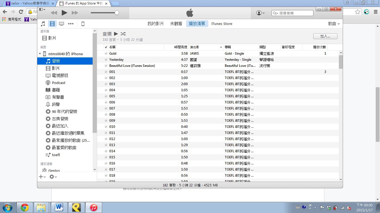Open the account user dropdown

pyautogui.click(x=260, y=13)
